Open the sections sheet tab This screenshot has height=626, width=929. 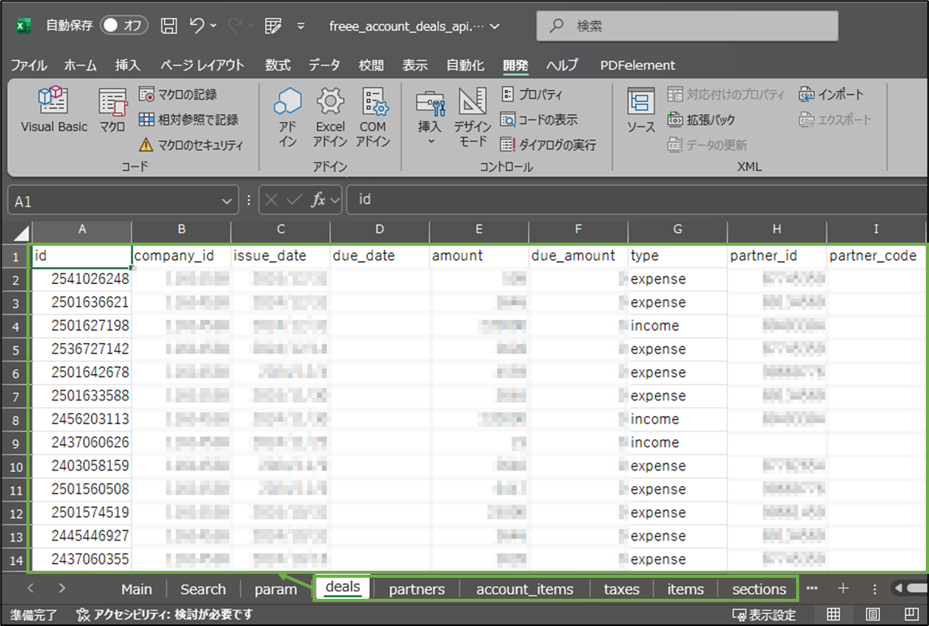[759, 589]
